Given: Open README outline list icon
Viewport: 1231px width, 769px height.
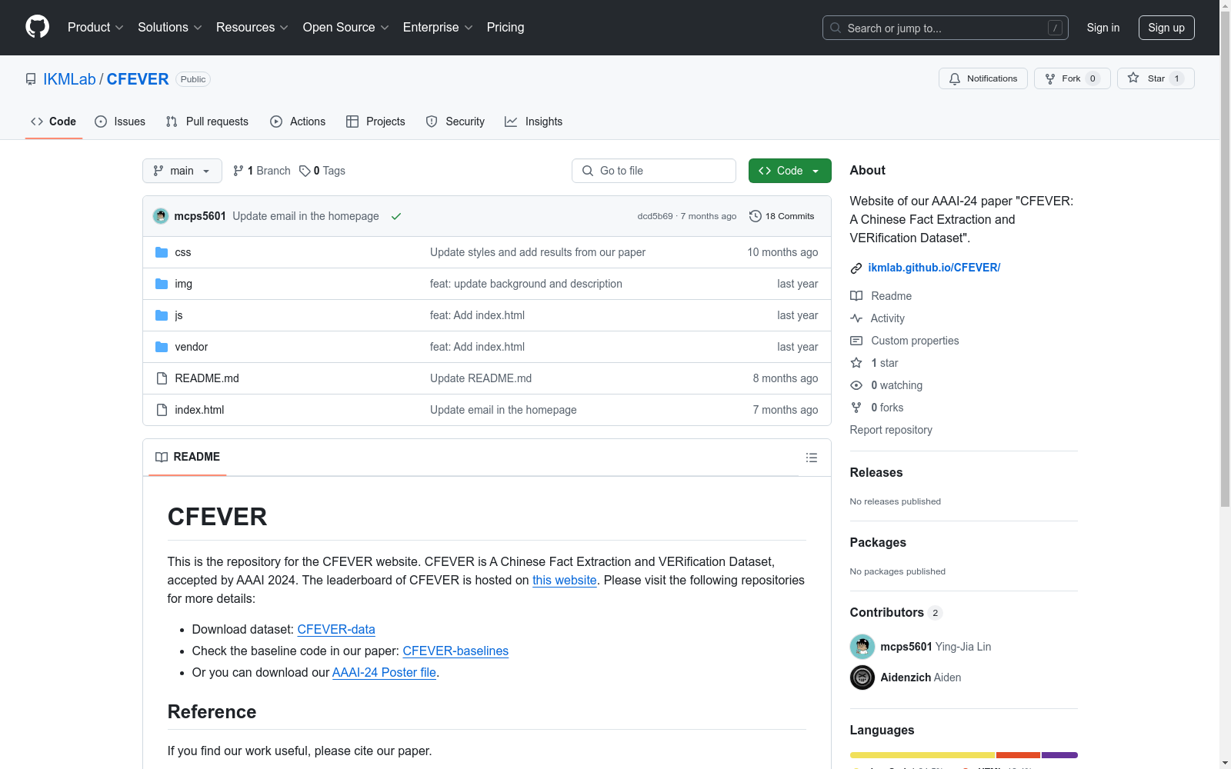Looking at the screenshot, I should (811, 458).
